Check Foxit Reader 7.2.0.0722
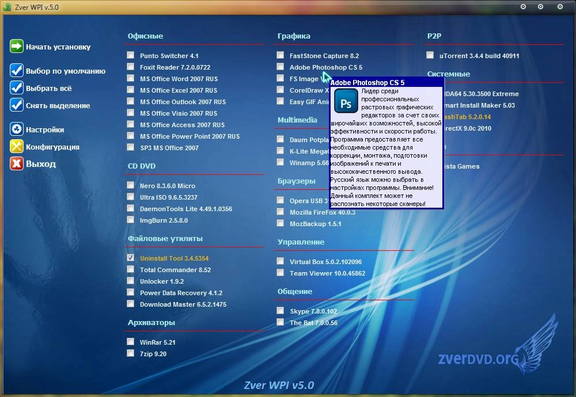The width and height of the screenshot is (576, 397). (130, 66)
